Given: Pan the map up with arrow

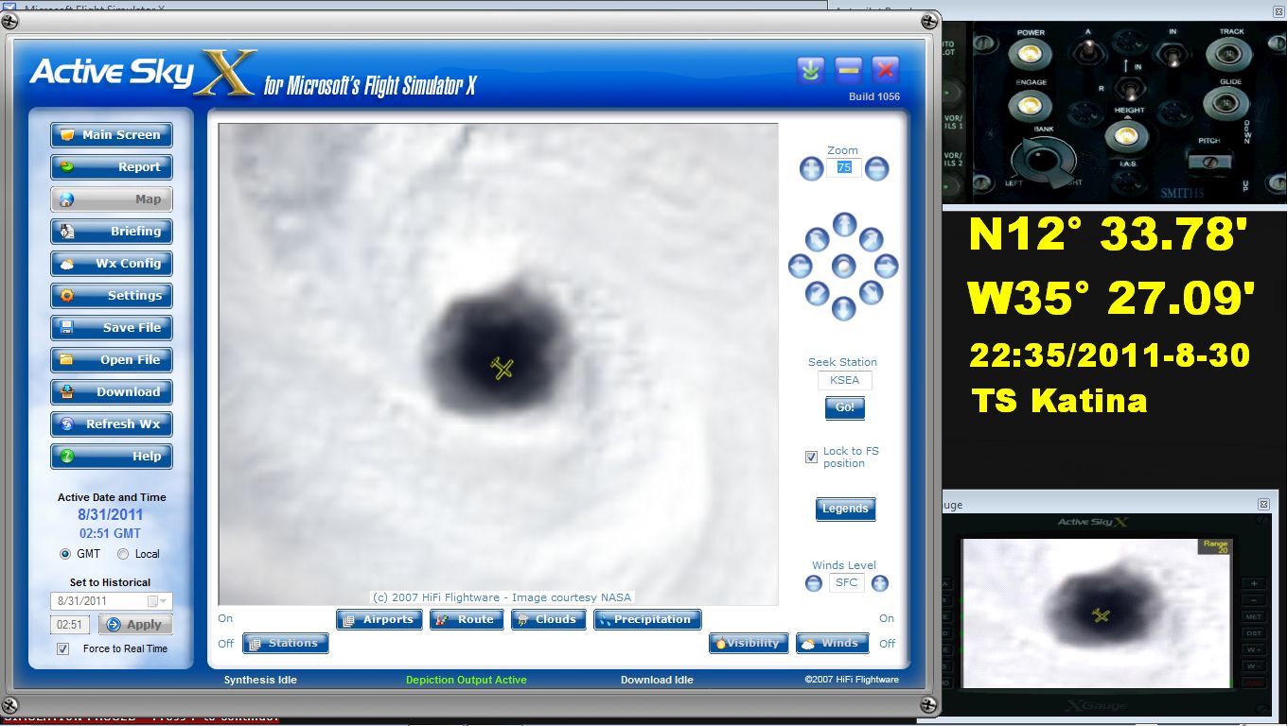Looking at the screenshot, I should point(844,225).
